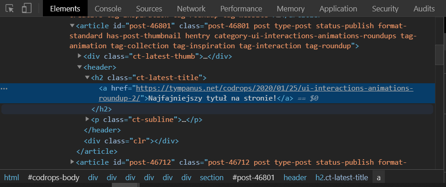
Task: Toggle the device toolbar icon
Action: click(26, 9)
